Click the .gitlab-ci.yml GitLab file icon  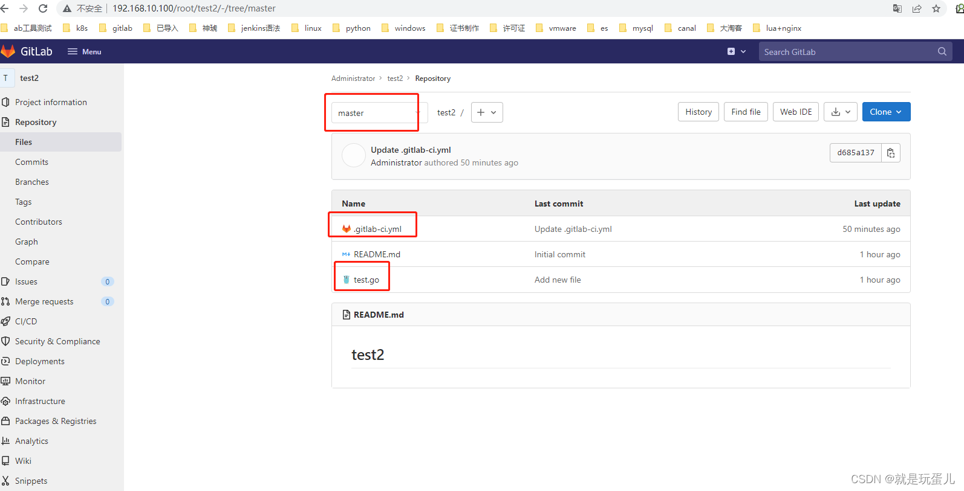pyautogui.click(x=346, y=229)
